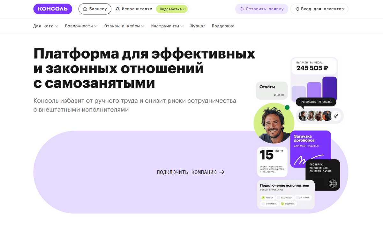Expand the Для кого dropdown menu
Screen dimensions: 383x228
[46, 26]
